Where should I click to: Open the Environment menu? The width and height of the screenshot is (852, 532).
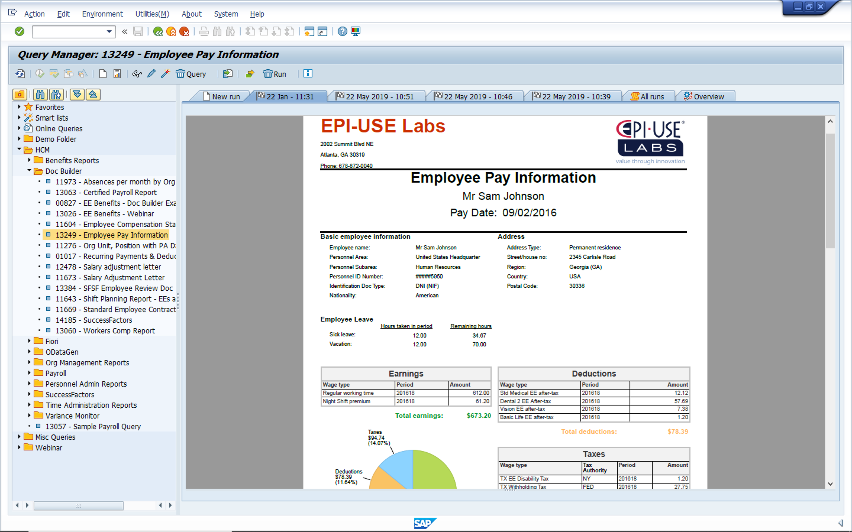pyautogui.click(x=102, y=14)
